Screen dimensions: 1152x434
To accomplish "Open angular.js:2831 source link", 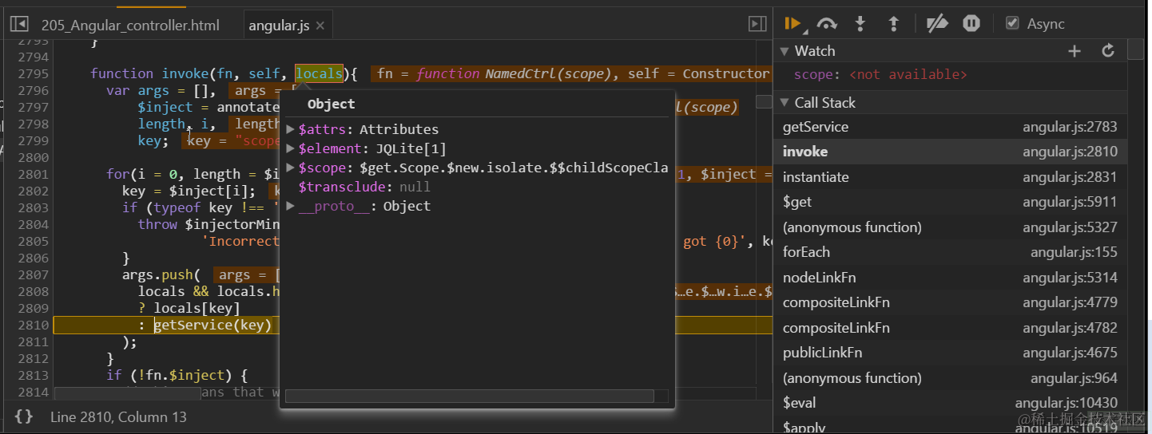I will tap(1070, 177).
